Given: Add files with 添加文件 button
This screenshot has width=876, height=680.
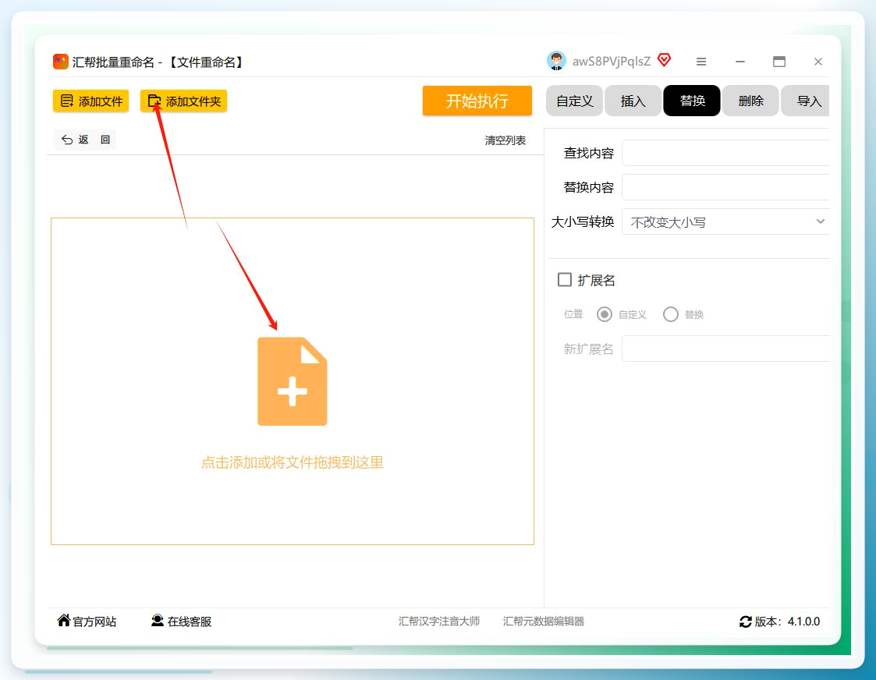Looking at the screenshot, I should pyautogui.click(x=91, y=101).
